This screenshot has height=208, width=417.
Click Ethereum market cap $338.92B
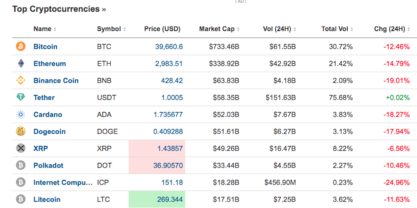point(224,64)
